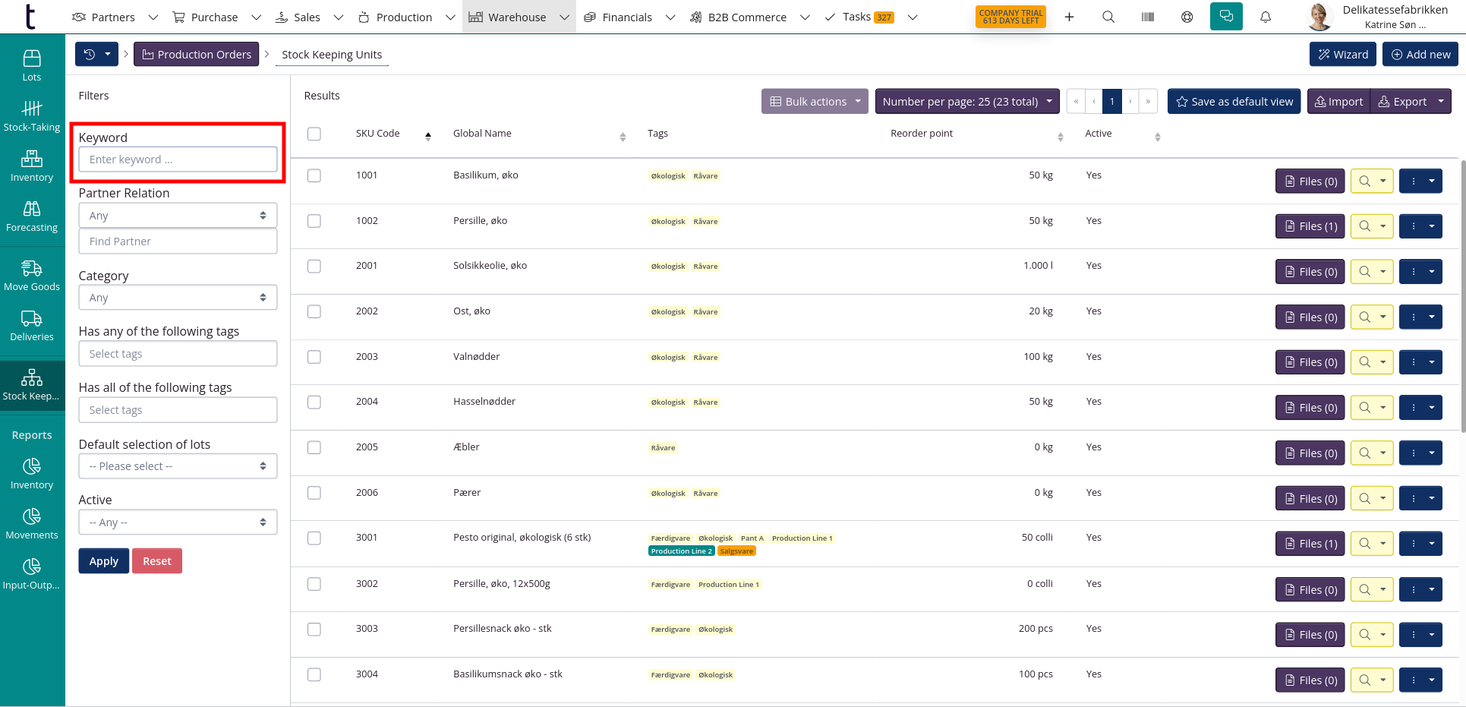Viewport: 1466px width, 707px height.
Task: Select the row checkbox for Valnødder
Action: (x=314, y=357)
